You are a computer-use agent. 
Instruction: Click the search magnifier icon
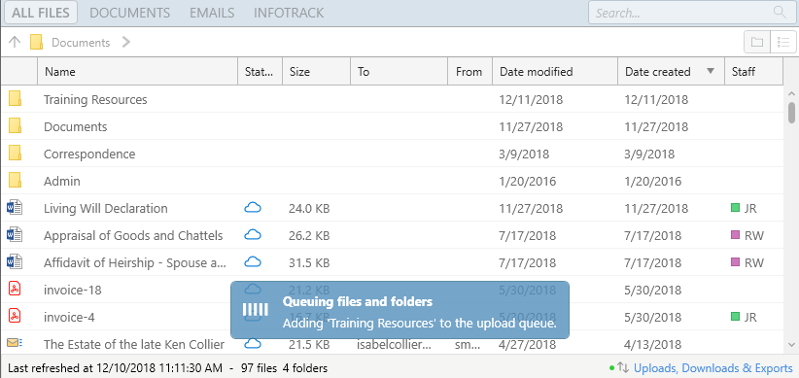pos(780,13)
